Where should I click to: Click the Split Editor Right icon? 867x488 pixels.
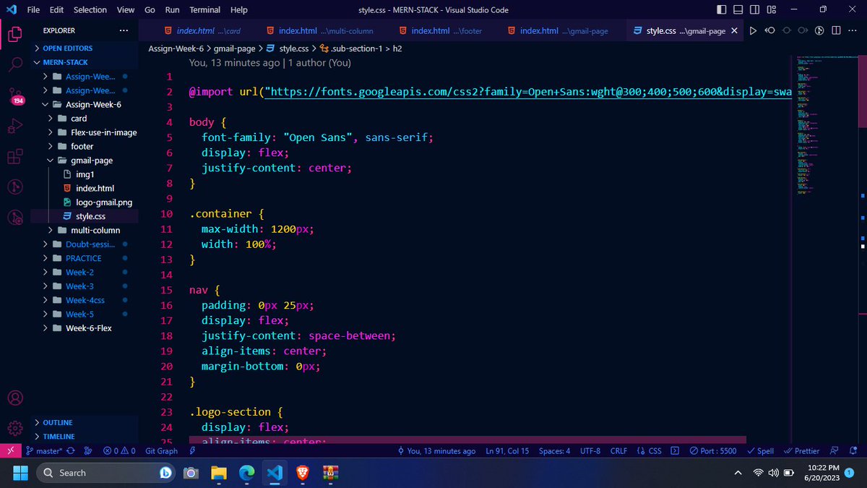pos(836,31)
